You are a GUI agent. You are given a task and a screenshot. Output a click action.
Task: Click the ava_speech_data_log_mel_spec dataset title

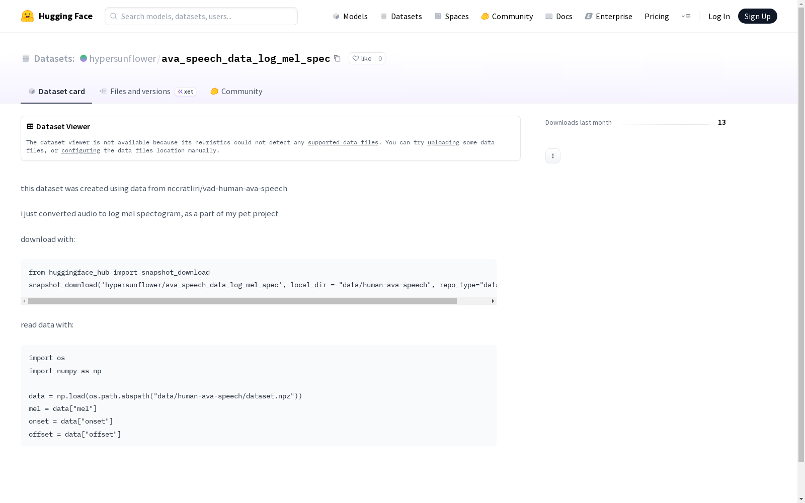246,58
